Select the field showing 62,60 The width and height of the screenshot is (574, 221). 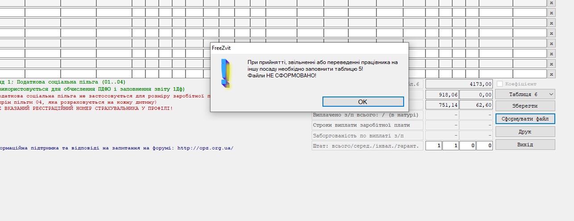coord(476,105)
